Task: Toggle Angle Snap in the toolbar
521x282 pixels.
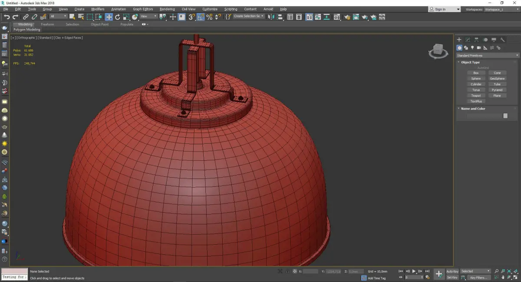Action: 201,17
